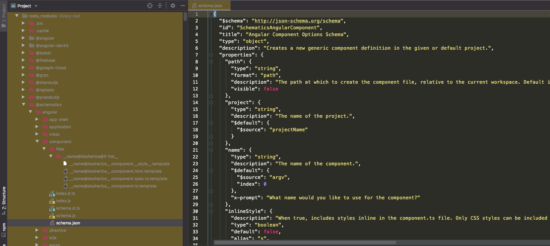Click the Project tree vertical scrollbar thumb
The width and height of the screenshot is (550, 246).
pos(185,16)
